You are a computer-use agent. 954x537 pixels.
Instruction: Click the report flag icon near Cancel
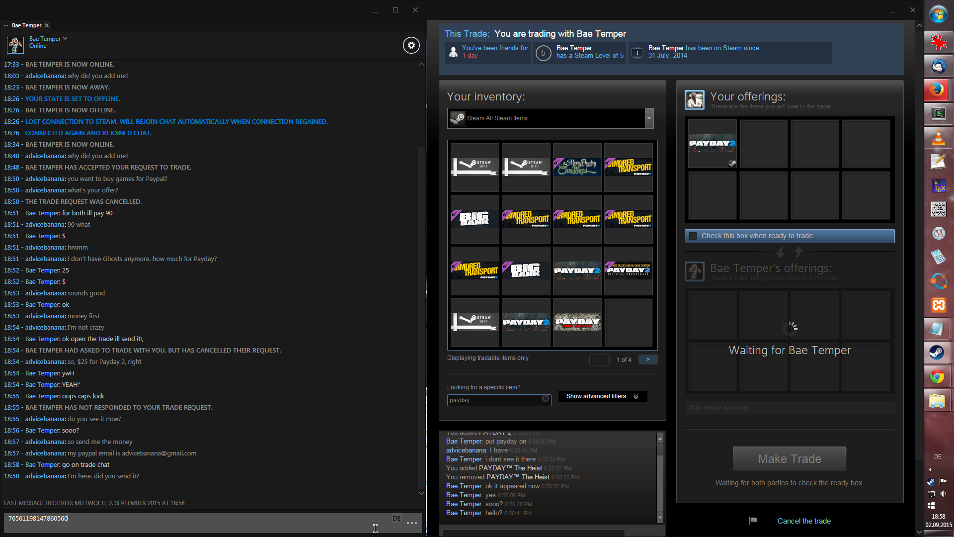click(753, 521)
